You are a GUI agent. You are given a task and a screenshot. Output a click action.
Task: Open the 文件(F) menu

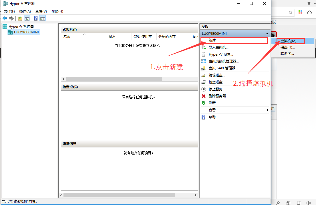pyautogui.click(x=9, y=11)
